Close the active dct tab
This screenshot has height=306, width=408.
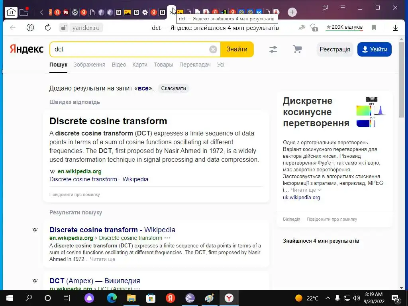(171, 12)
